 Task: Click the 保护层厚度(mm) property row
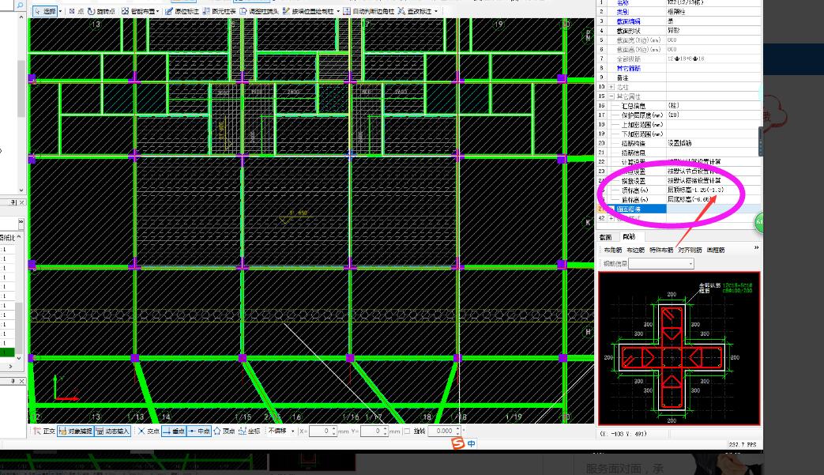[x=679, y=115]
